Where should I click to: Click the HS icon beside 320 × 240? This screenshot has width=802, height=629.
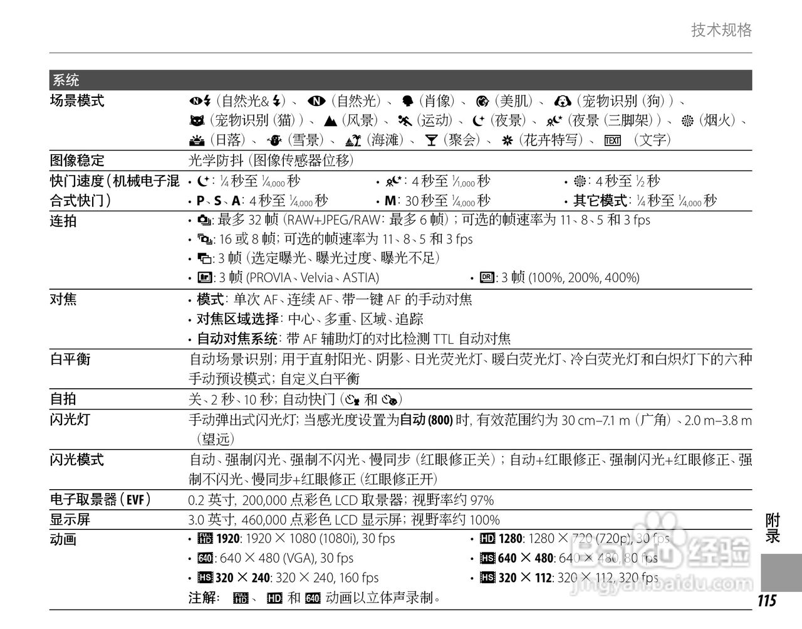pos(205,578)
